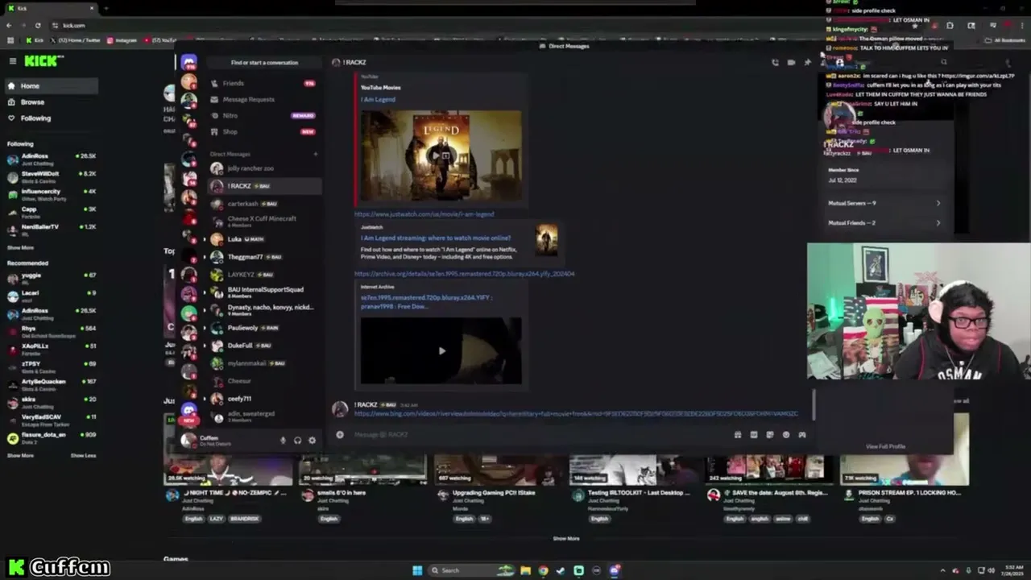Open Cuffem user status panel
This screenshot has height=580, width=1031.
(226, 440)
